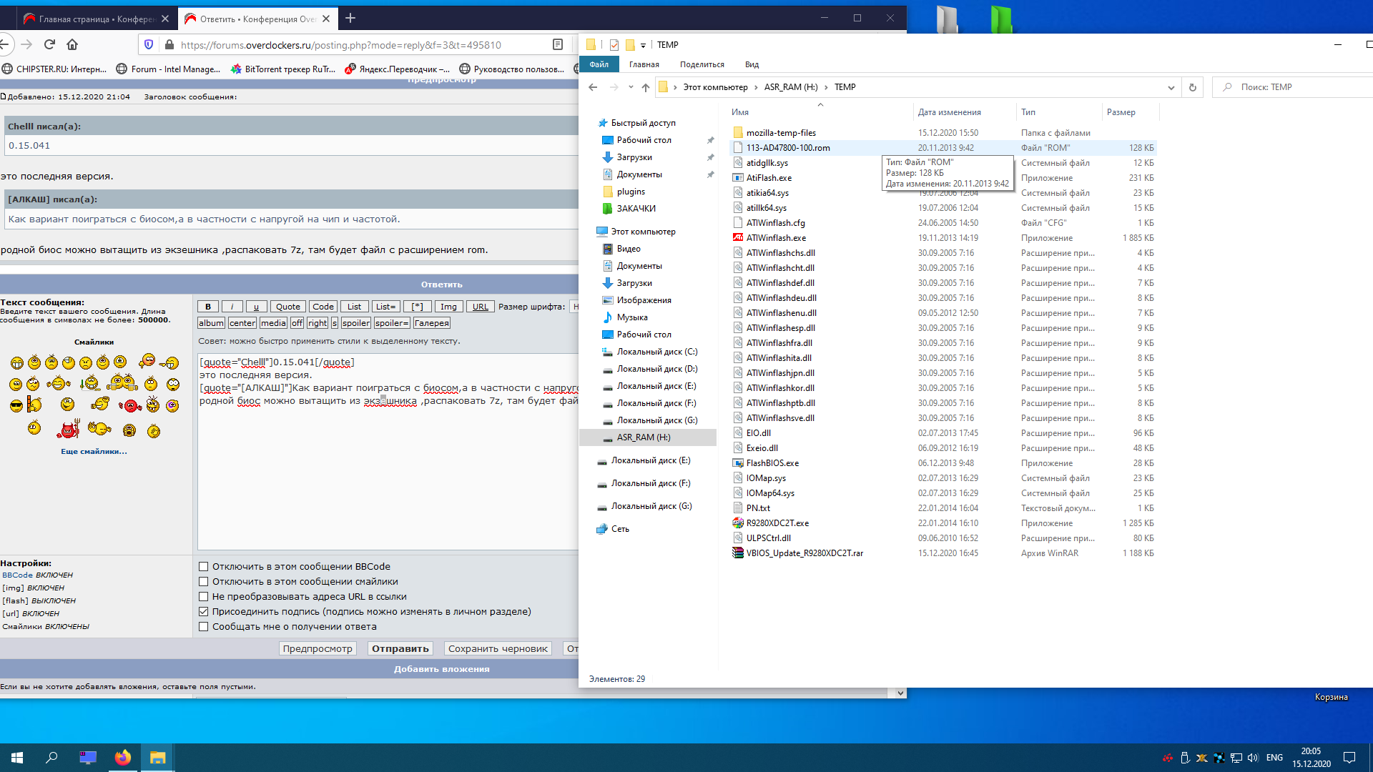The image size is (1373, 772).
Task: Click 'Еще смайлики...' link
Action: point(94,452)
